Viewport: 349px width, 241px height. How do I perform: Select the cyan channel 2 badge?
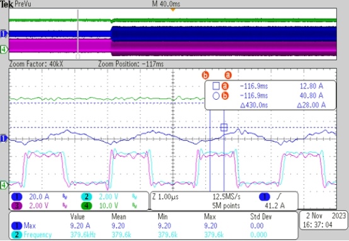(86, 197)
